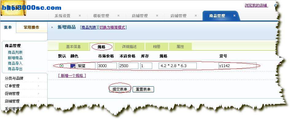The width and height of the screenshot is (290, 119).
Task: Open 商品导入 in the sidebar menu
Action: pyautogui.click(x=15, y=63)
